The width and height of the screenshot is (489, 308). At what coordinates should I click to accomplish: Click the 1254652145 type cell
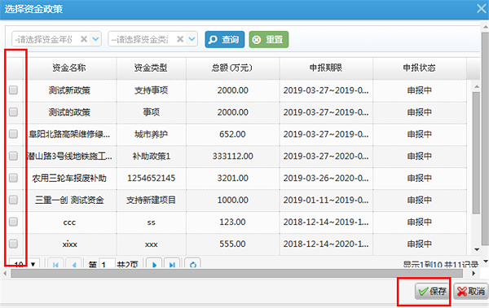[152, 178]
